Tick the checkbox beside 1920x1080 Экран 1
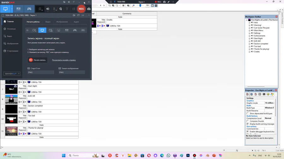Viewport: 284px width, 159px height. coord(3,15)
